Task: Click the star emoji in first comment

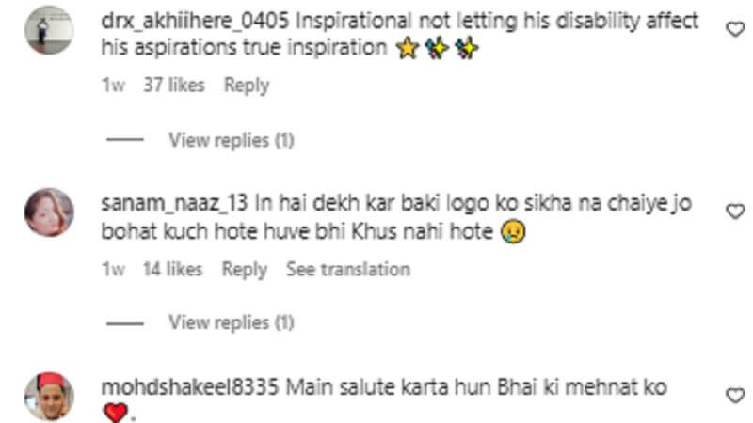Action: 408,49
